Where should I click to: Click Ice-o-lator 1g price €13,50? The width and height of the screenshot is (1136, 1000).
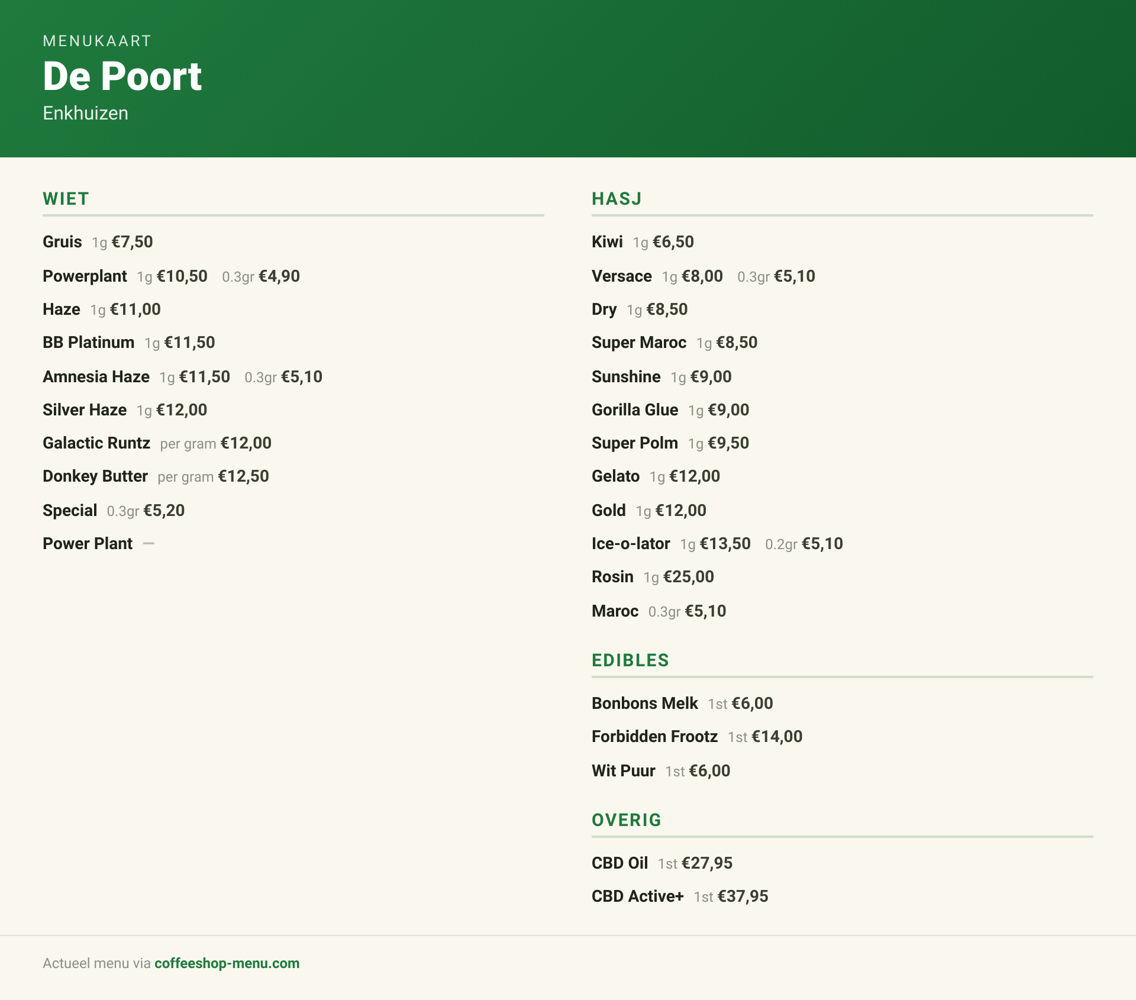click(x=725, y=544)
